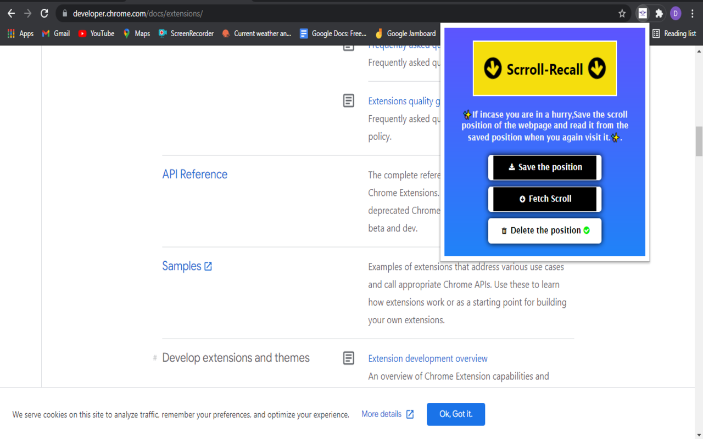The image size is (703, 439).
Task: Click the browser back arrow
Action: [11, 14]
